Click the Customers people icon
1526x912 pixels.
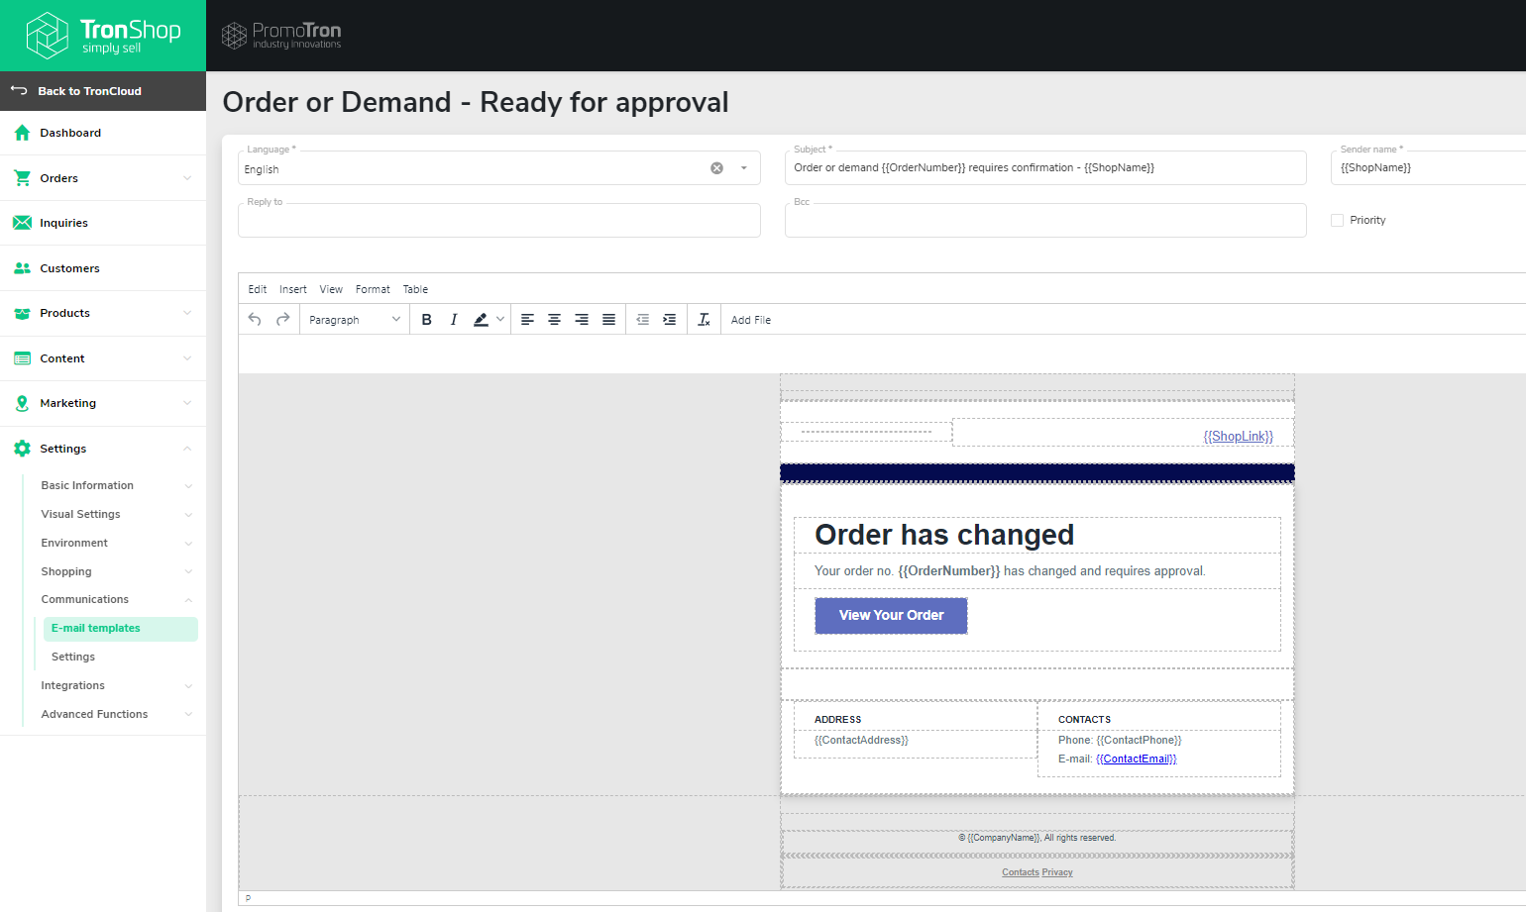click(22, 268)
